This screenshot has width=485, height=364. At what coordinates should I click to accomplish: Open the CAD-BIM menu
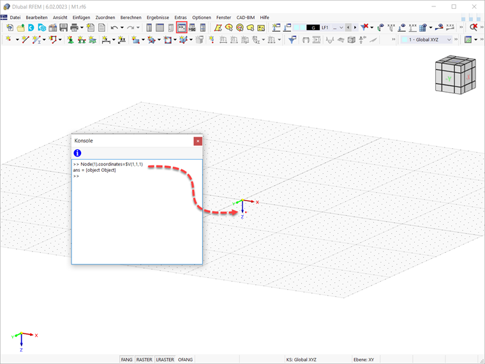tap(246, 18)
